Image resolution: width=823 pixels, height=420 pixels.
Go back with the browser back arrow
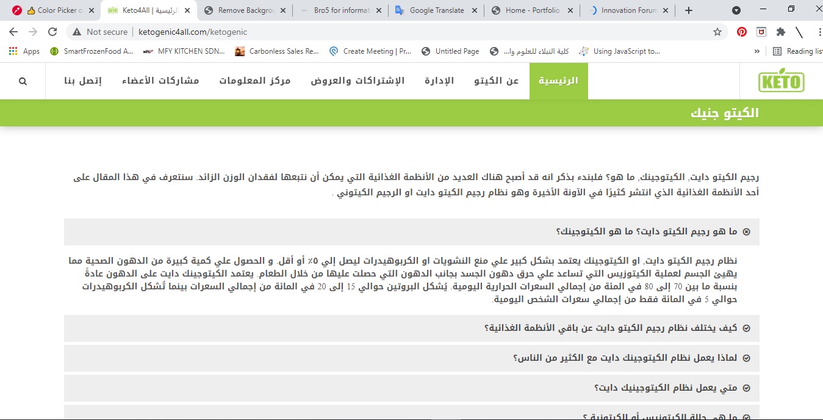[x=13, y=32]
